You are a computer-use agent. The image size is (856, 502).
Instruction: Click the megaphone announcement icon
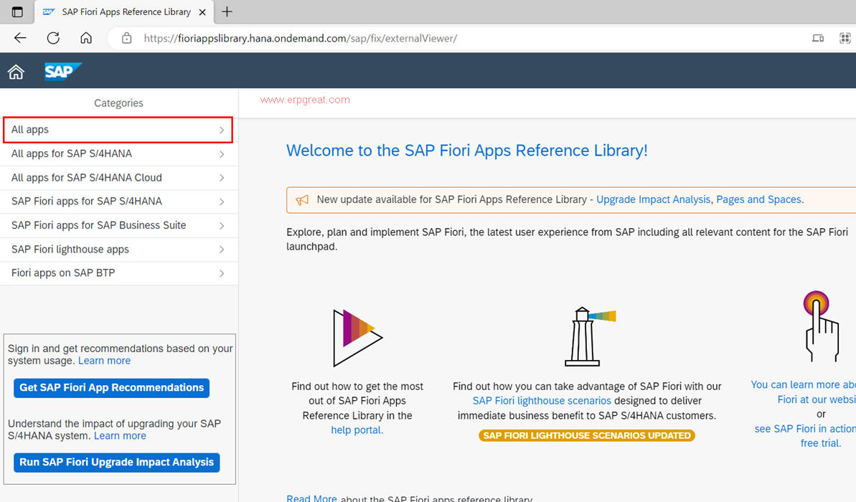(x=302, y=199)
